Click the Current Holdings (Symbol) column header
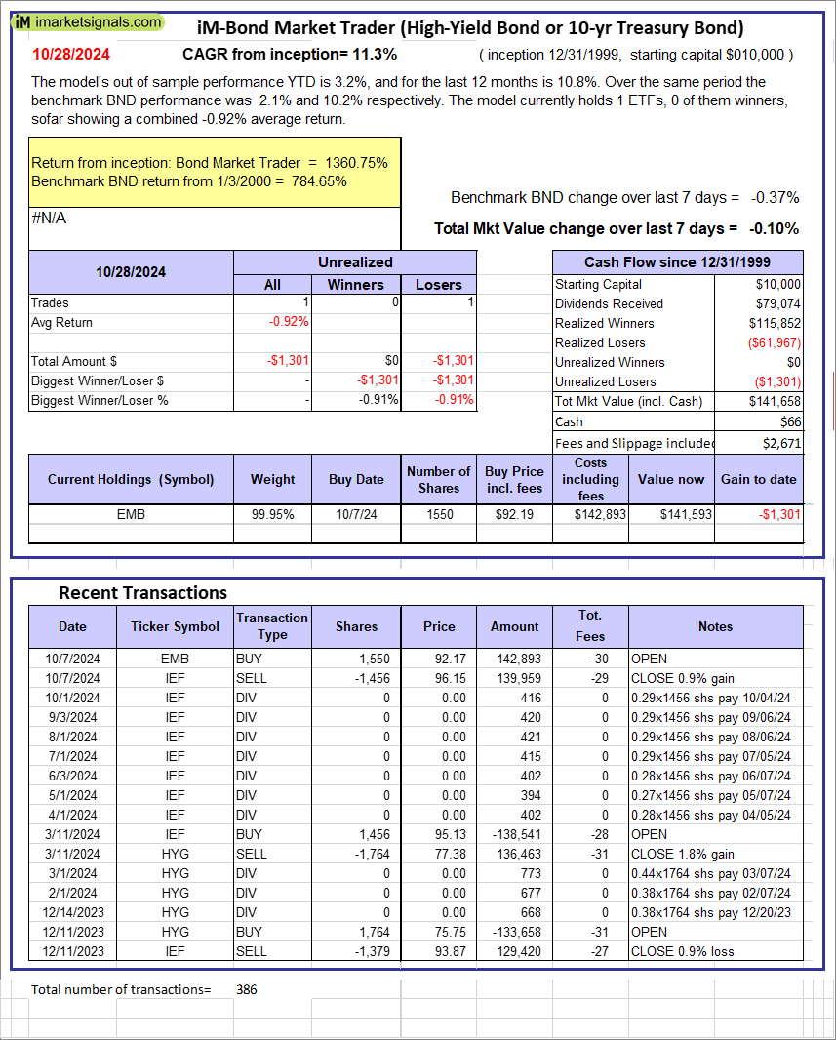This screenshot has height=1040, width=836. click(x=131, y=479)
